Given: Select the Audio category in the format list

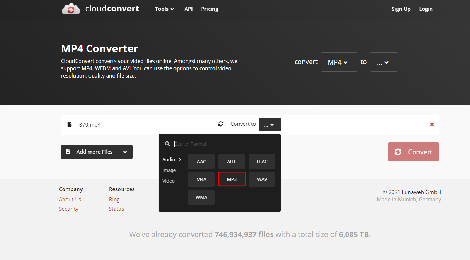Looking at the screenshot, I should click(x=172, y=160).
